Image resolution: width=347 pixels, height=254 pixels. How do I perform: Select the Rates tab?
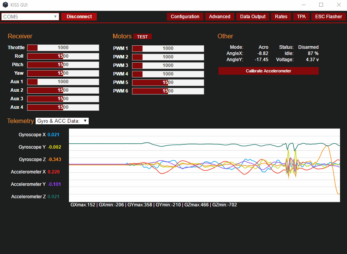pos(281,17)
